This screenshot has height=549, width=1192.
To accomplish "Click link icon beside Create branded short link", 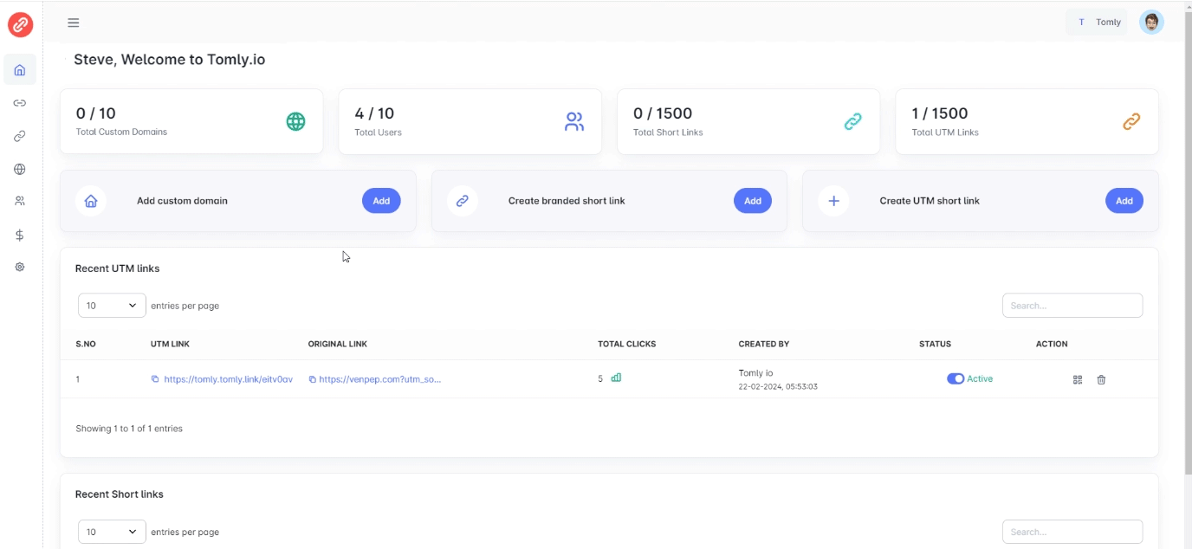I will (x=463, y=201).
